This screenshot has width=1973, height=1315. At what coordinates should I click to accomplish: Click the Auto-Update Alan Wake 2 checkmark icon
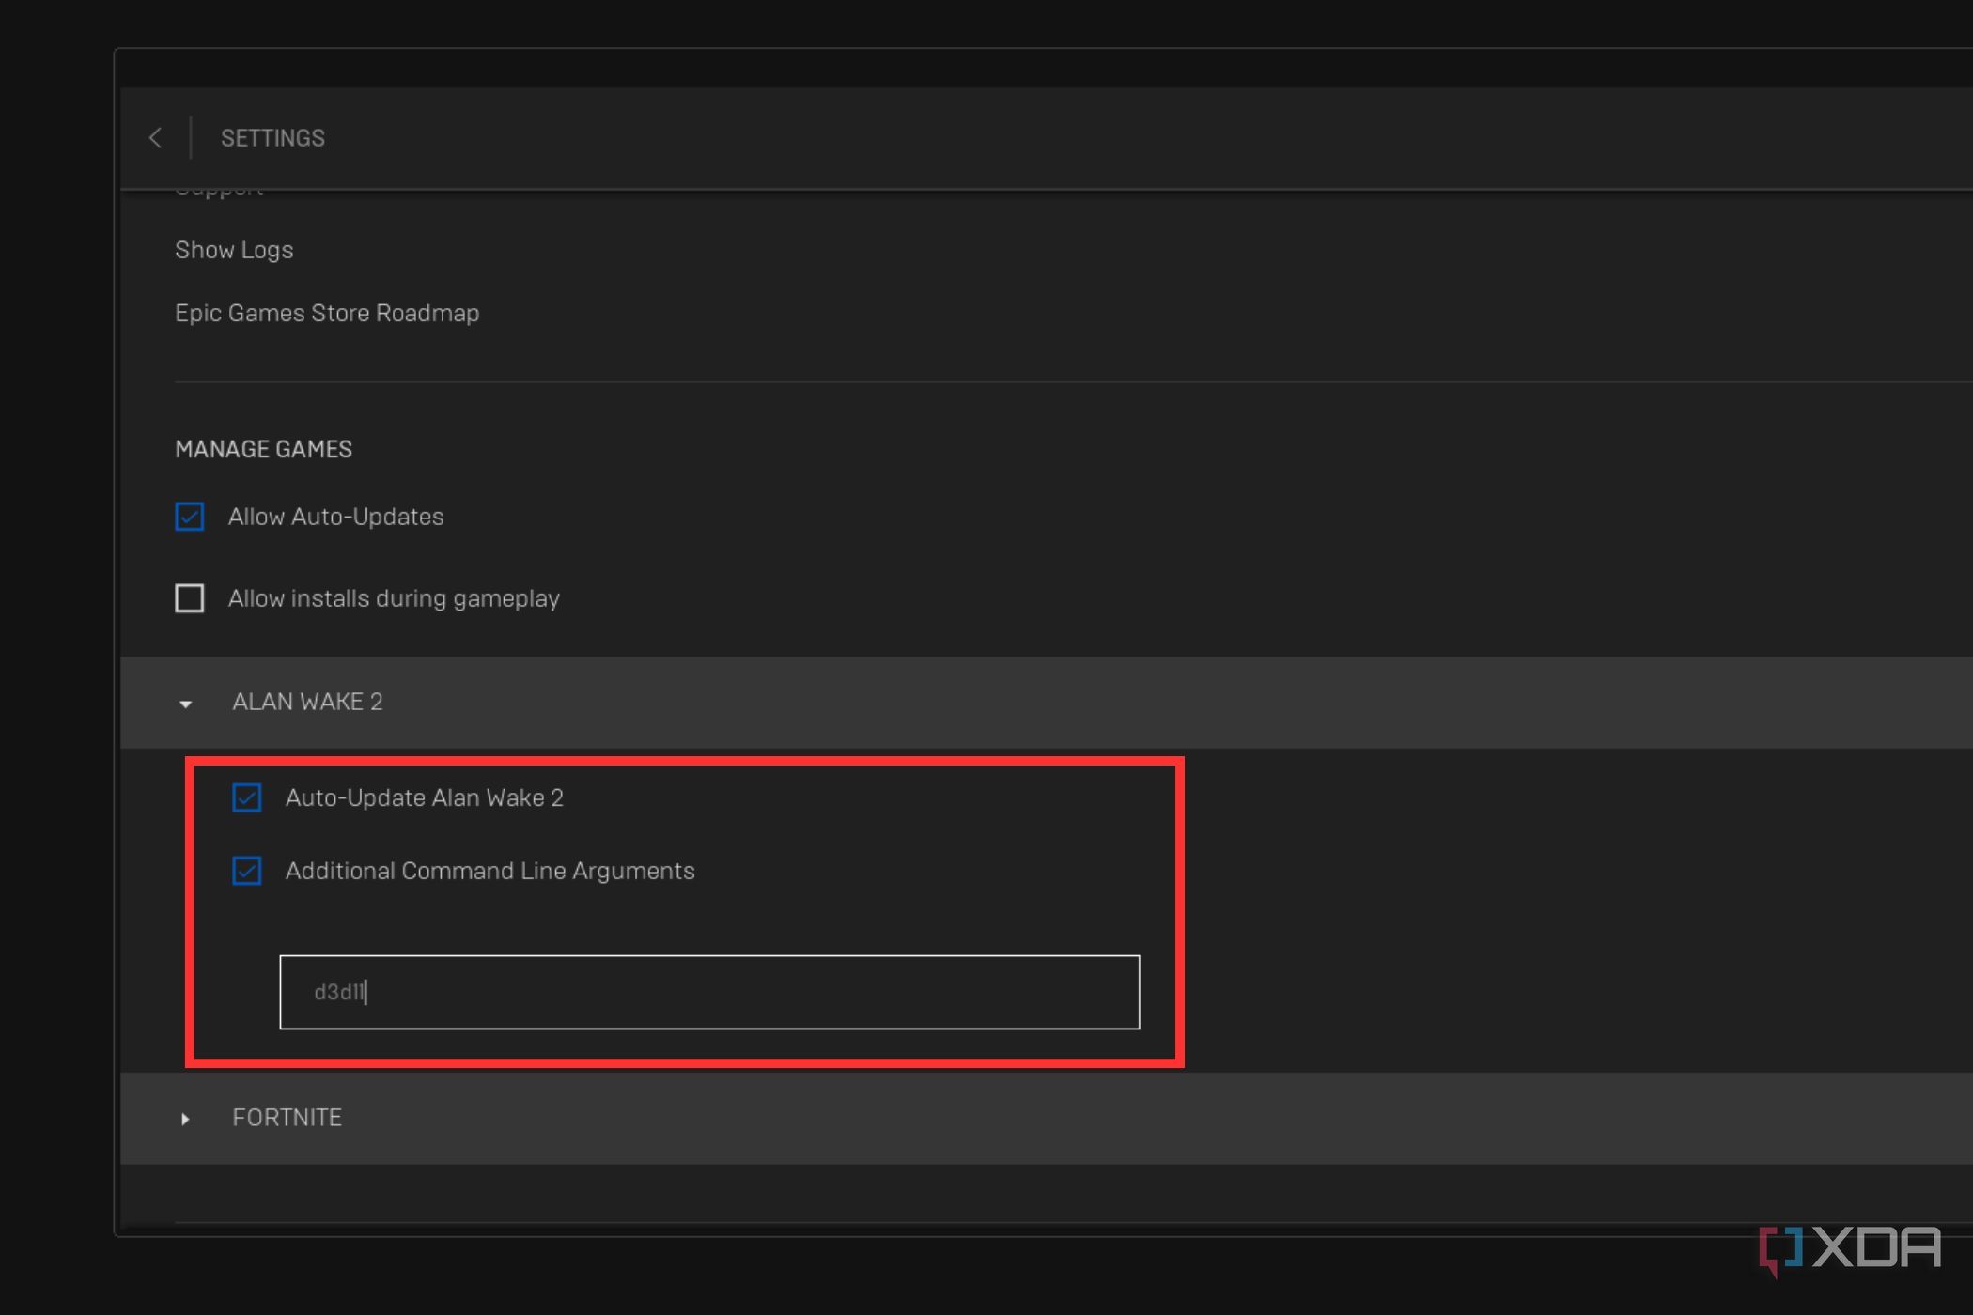click(x=247, y=797)
